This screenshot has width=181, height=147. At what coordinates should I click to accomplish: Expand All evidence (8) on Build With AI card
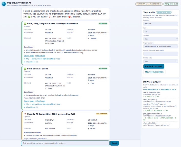pyautogui.click(x=31, y=107)
